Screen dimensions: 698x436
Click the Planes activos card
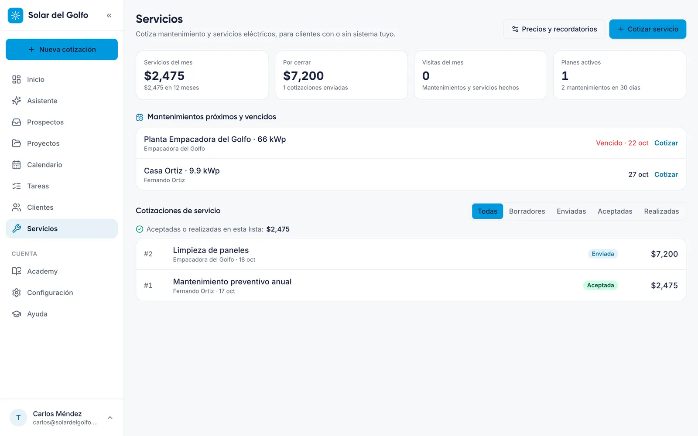click(x=619, y=75)
